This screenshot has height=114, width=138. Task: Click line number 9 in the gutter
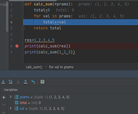[11, 52]
